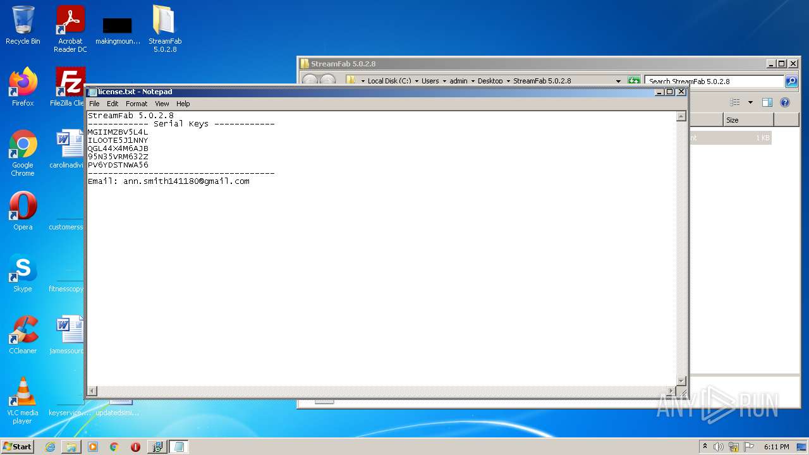Screen dimensions: 809x455
Task: Click the Opera taskbar icon
Action: pyautogui.click(x=135, y=447)
